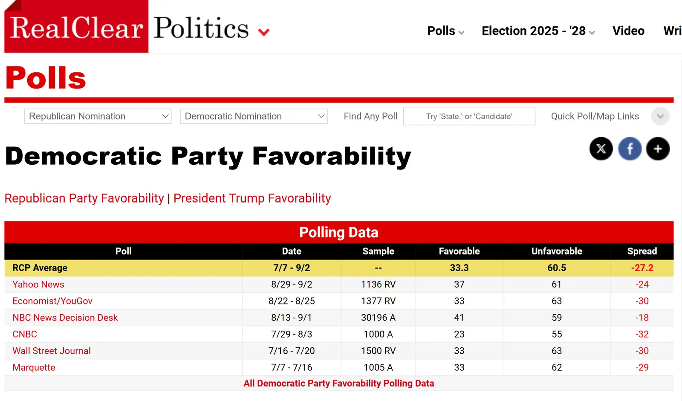Viewport: 682px width, 401px height.
Task: Share the page on X
Action: (601, 149)
